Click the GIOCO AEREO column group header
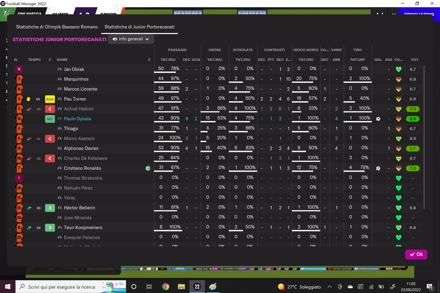This screenshot has height=293, width=440. [x=306, y=50]
